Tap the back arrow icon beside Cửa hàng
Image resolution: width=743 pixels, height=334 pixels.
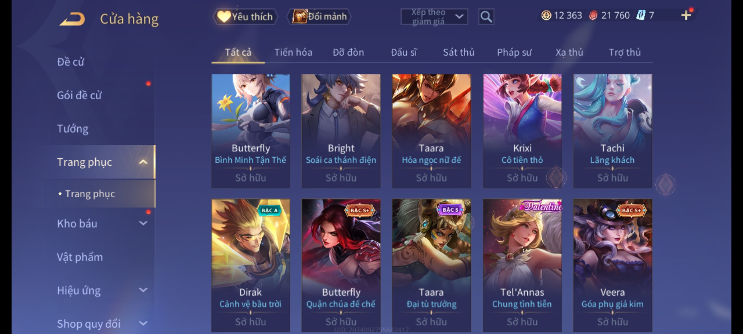[x=72, y=19]
